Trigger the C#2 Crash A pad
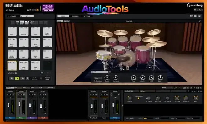This screenshot has height=124, width=207. tap(24, 31)
